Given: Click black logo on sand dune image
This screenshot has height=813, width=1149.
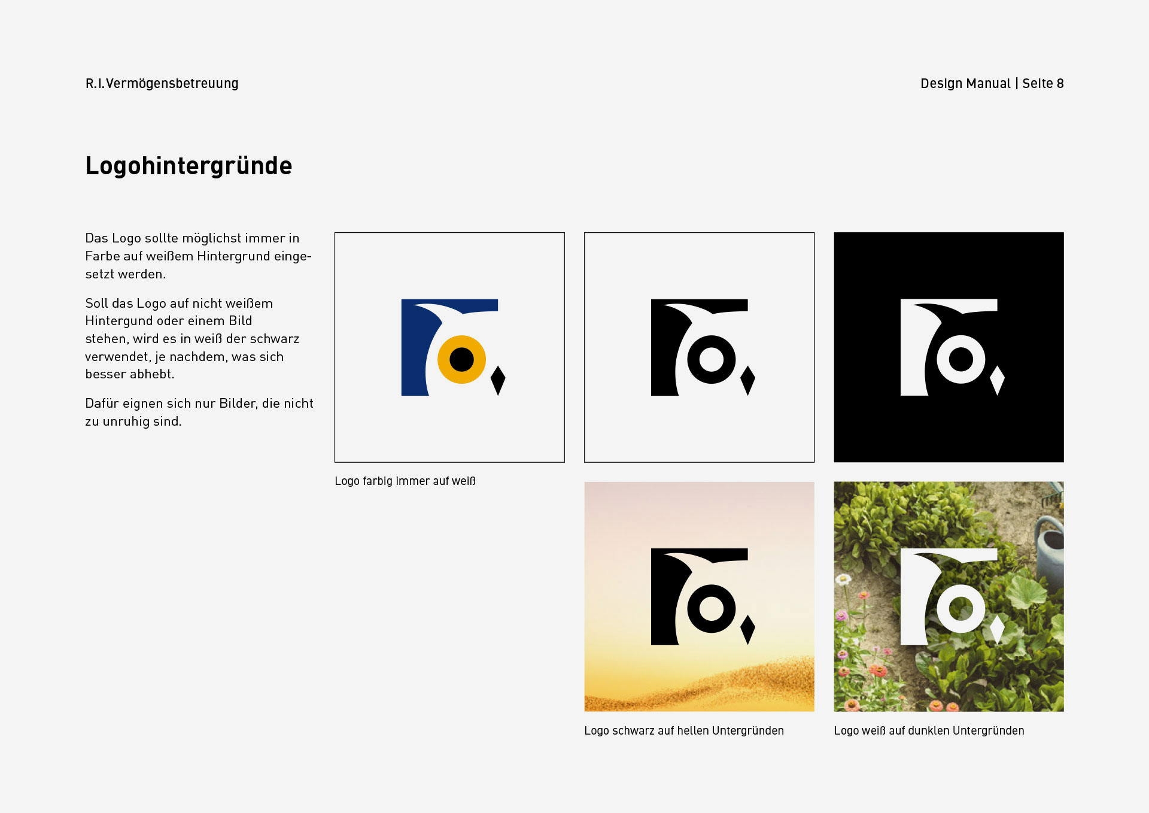Looking at the screenshot, I should click(703, 597).
